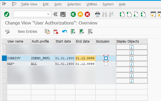
Task: Click the Find Next binoculars icon
Action: coord(111,14)
